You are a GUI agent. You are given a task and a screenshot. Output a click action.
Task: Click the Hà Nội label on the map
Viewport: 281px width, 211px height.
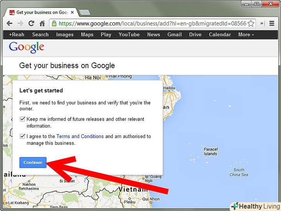pos(93,78)
